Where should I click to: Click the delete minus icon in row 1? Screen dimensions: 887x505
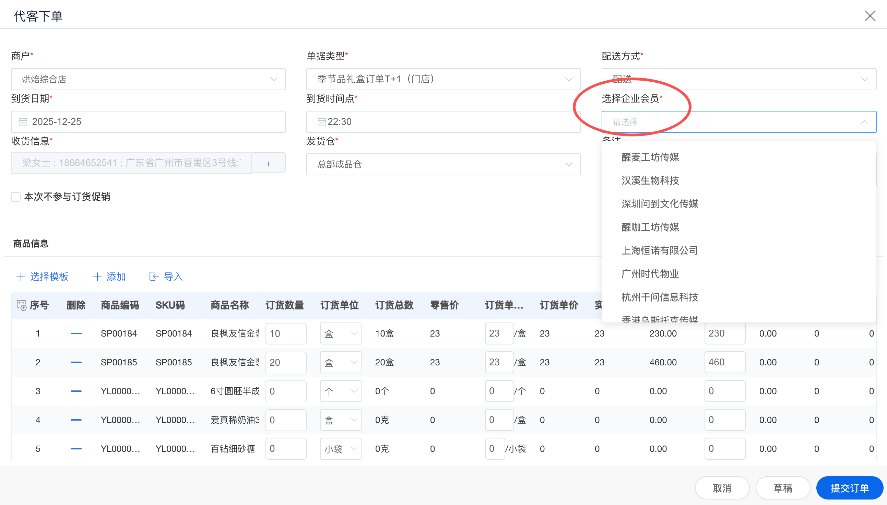[76, 333]
